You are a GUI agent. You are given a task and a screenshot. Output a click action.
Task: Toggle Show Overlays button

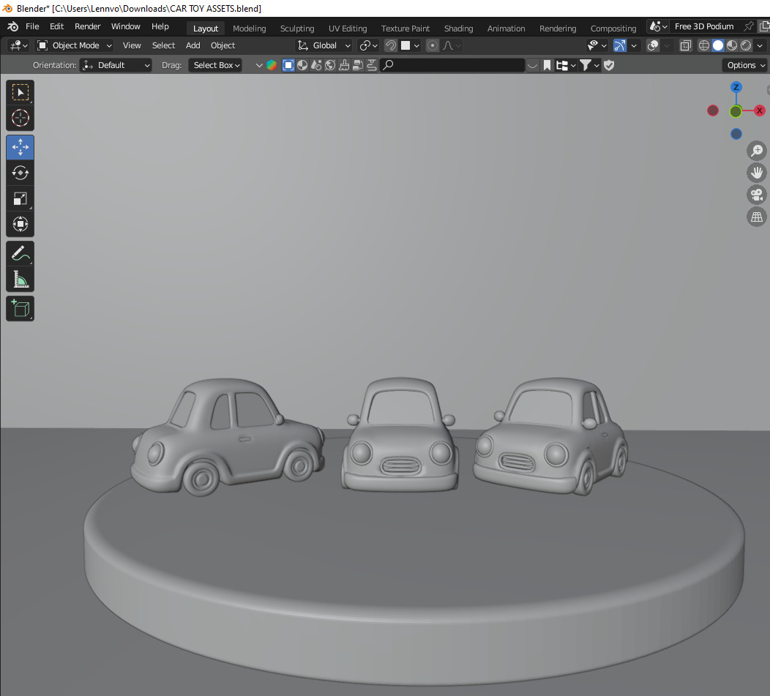[x=653, y=45]
